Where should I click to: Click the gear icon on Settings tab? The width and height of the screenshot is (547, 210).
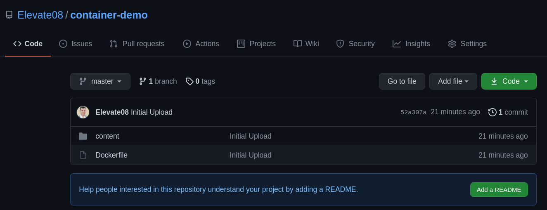(452, 44)
